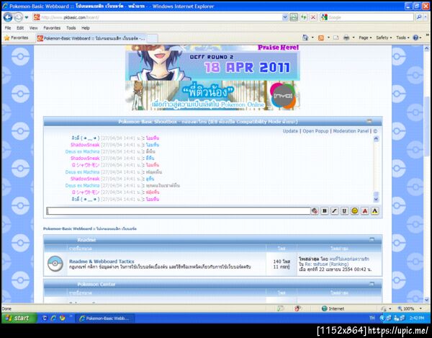Open the Readme & Webboard Tactics forum
The image size is (432, 338).
[x=102, y=261]
